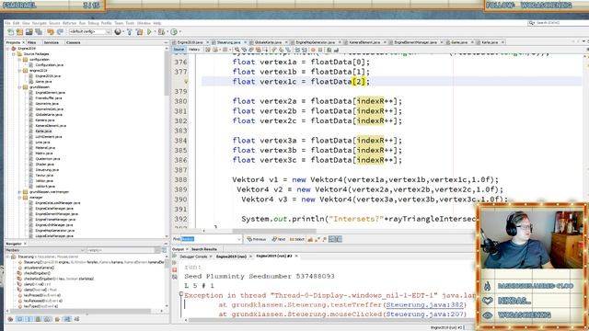589x331 pixels.
Task: Switch to the Debugger Console tab
Action: point(193,257)
